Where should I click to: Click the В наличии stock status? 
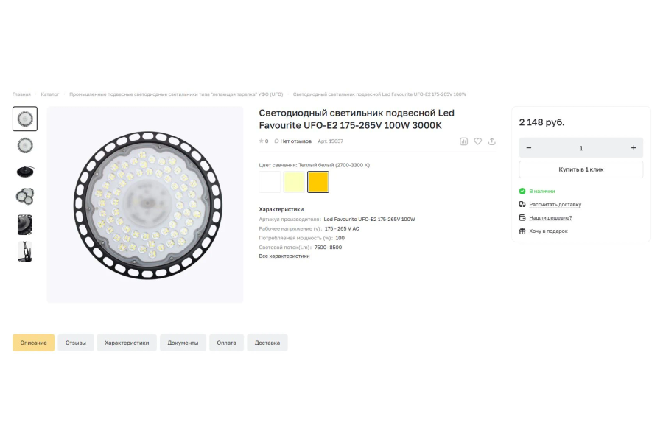[x=542, y=192]
